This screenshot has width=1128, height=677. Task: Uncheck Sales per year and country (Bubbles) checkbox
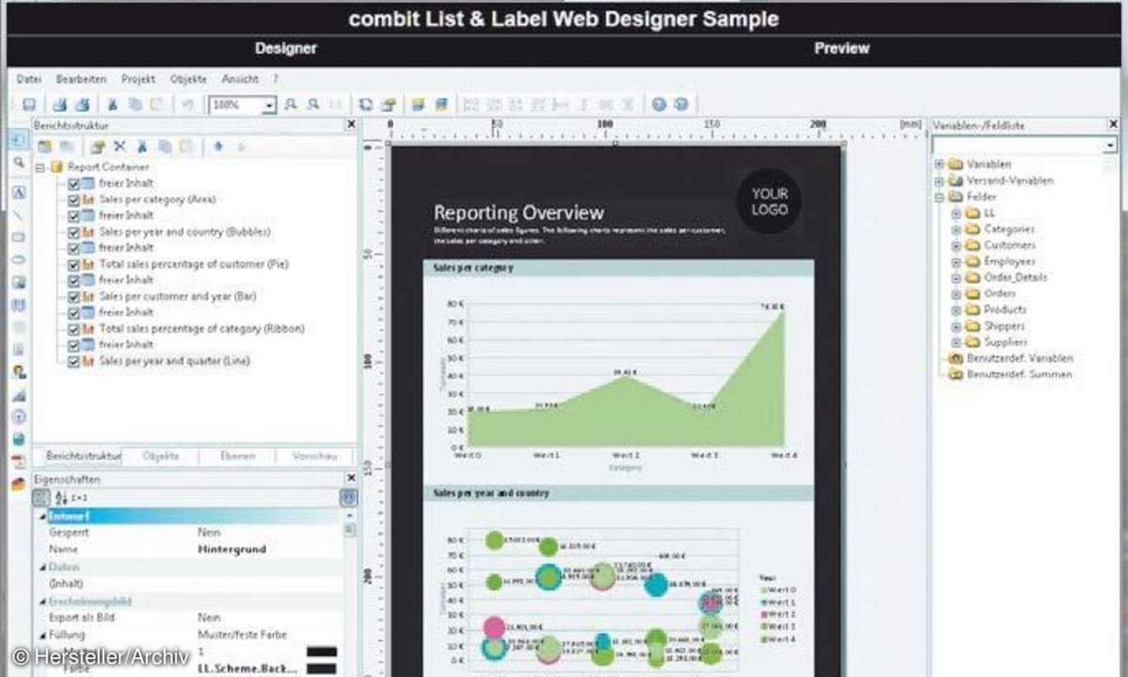click(x=73, y=232)
